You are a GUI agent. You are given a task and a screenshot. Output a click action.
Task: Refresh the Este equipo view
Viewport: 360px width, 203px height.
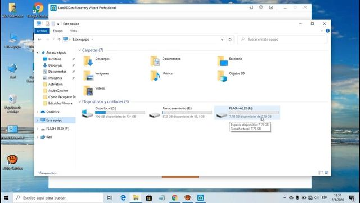[230, 39]
